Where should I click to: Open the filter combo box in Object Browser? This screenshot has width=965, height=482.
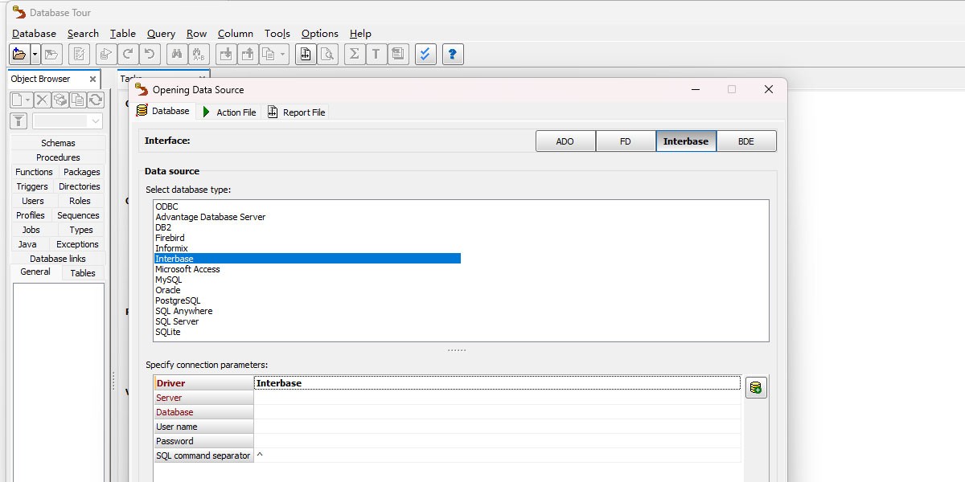[x=68, y=121]
